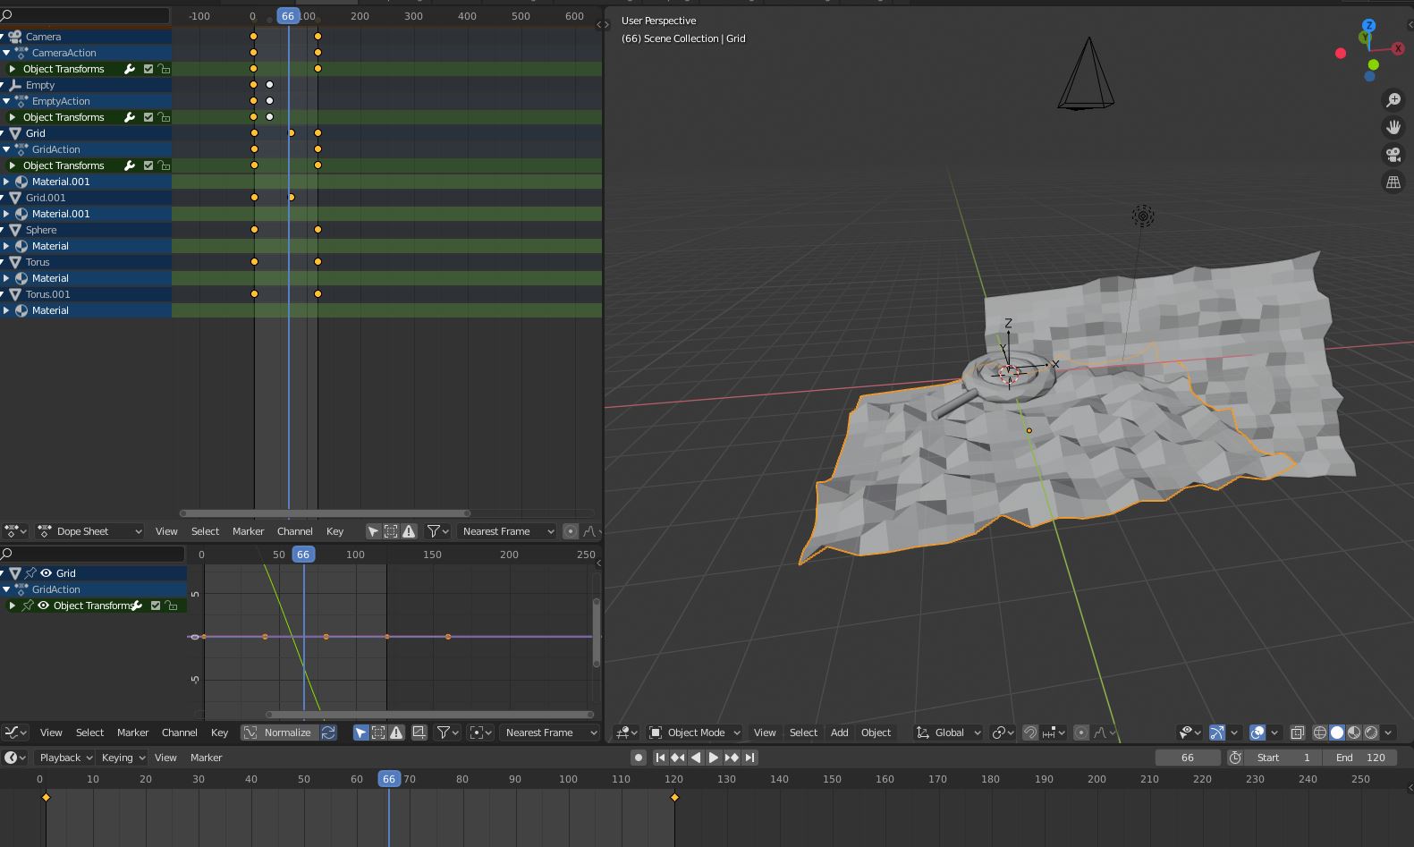Viewport: 1414px width, 847px height.
Task: Enable auto keying record button
Action: [638, 758]
